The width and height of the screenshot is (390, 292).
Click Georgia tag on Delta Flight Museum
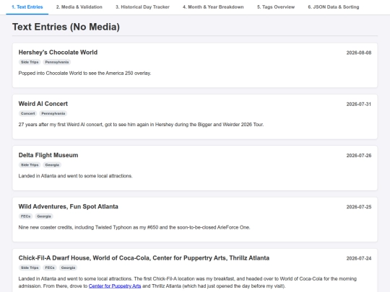52,165
